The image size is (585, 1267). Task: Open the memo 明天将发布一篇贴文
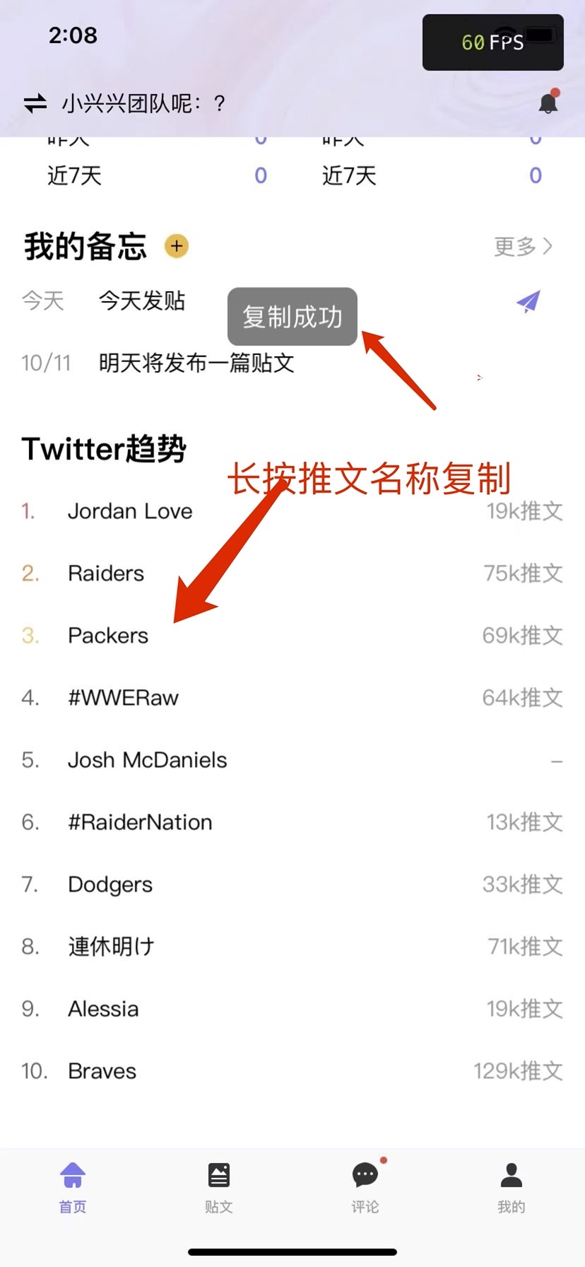[x=196, y=363]
